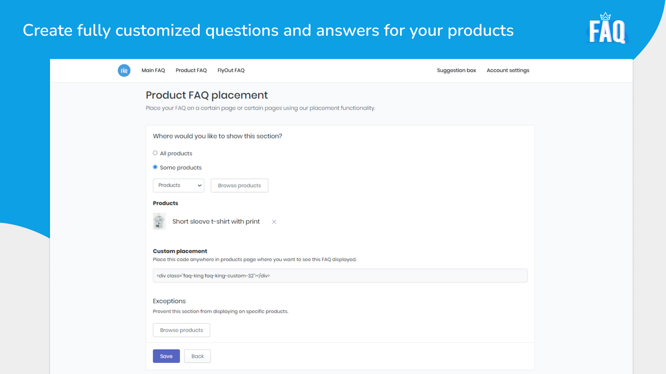
Task: Click Browse products beside the Products dropdown
Action: click(x=239, y=185)
